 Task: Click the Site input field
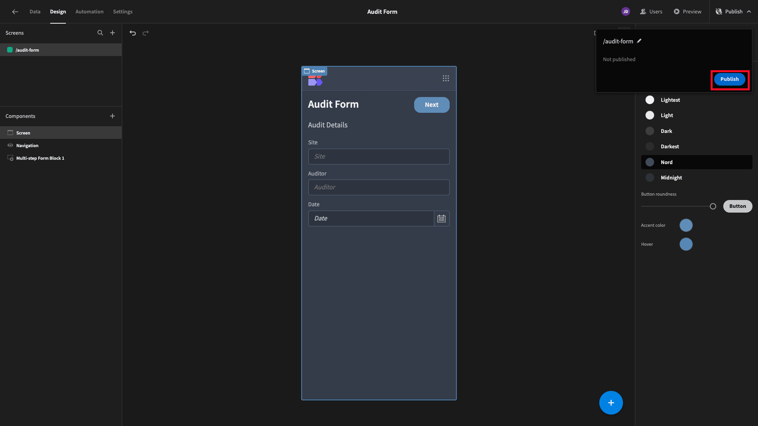tap(379, 157)
